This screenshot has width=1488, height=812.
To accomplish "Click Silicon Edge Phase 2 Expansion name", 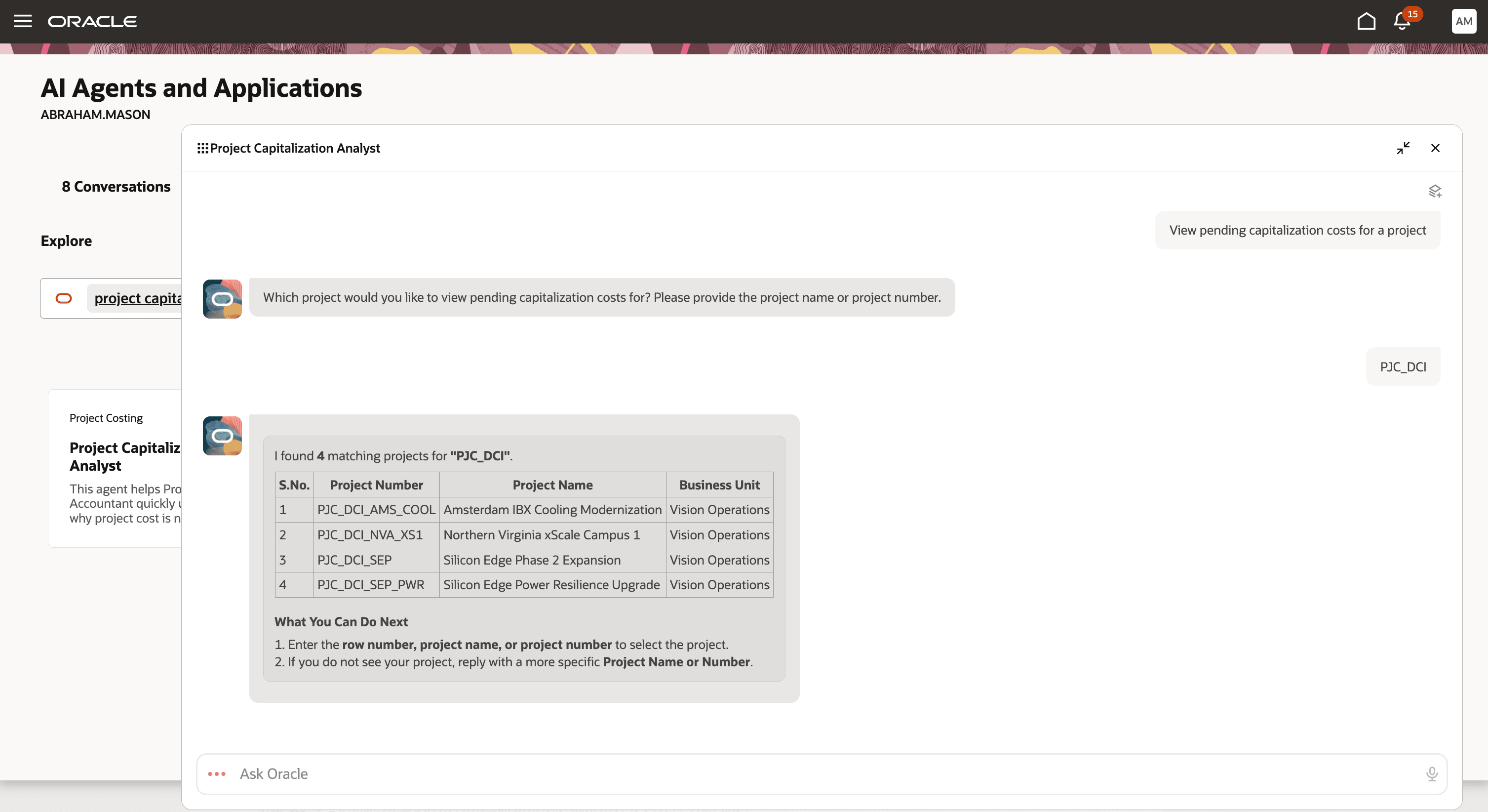I will 552,560.
